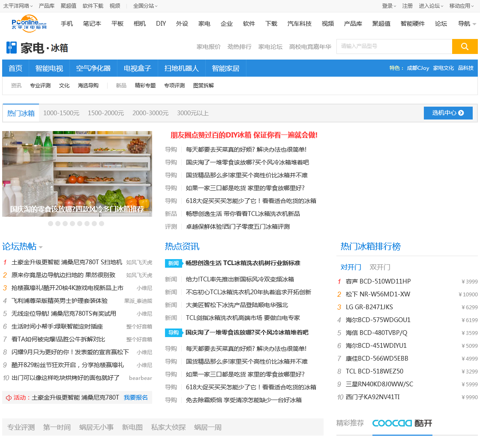This screenshot has height=436, width=480.
Task: Select the last carousel dot
Action: pos(101,224)
